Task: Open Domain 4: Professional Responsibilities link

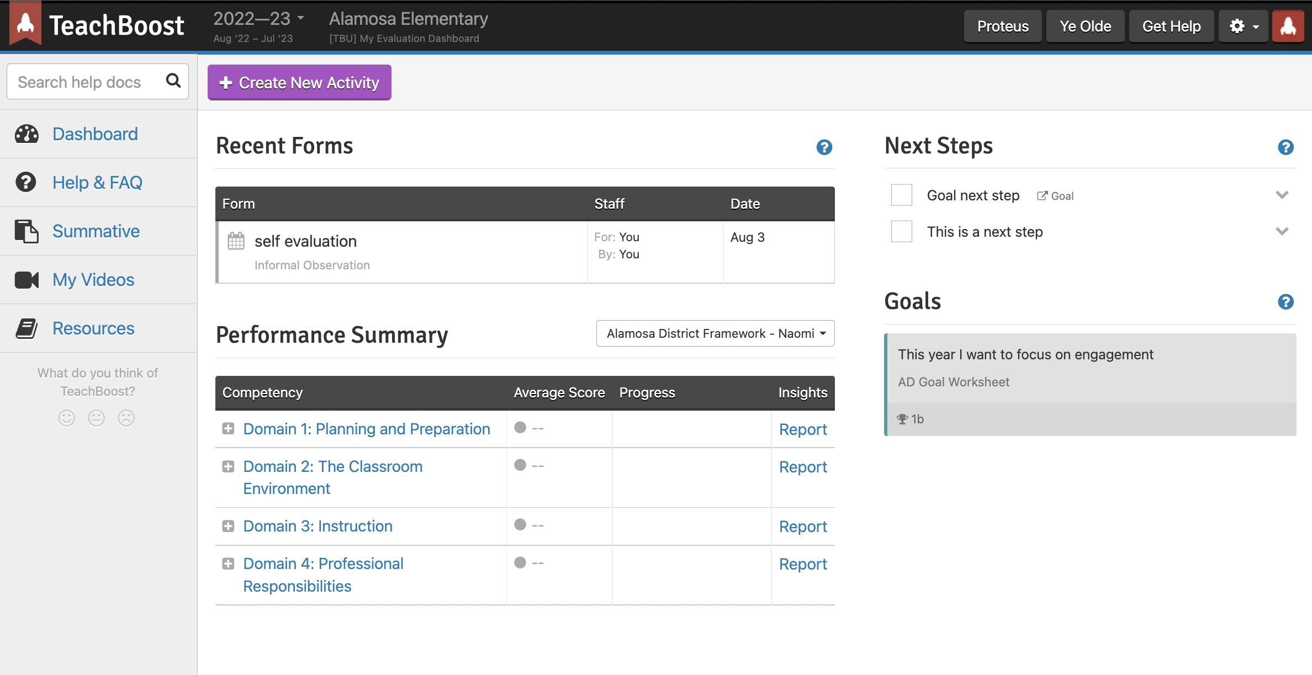Action: (324, 575)
